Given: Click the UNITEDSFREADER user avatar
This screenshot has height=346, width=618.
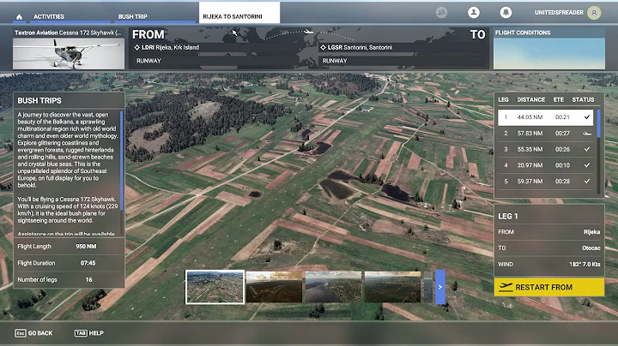Looking at the screenshot, I should [x=594, y=13].
